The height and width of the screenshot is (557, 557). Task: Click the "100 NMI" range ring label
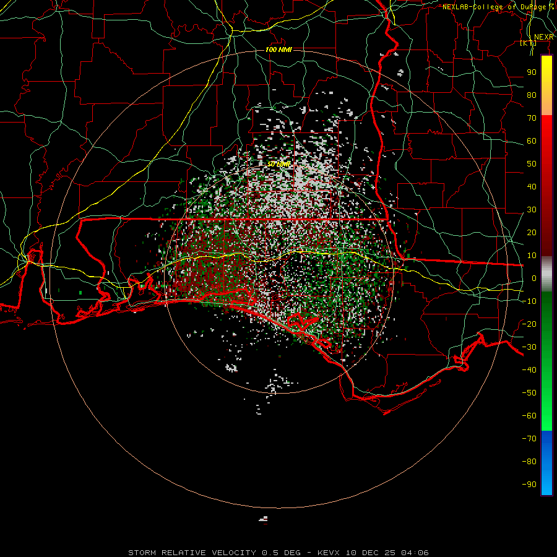[278, 50]
